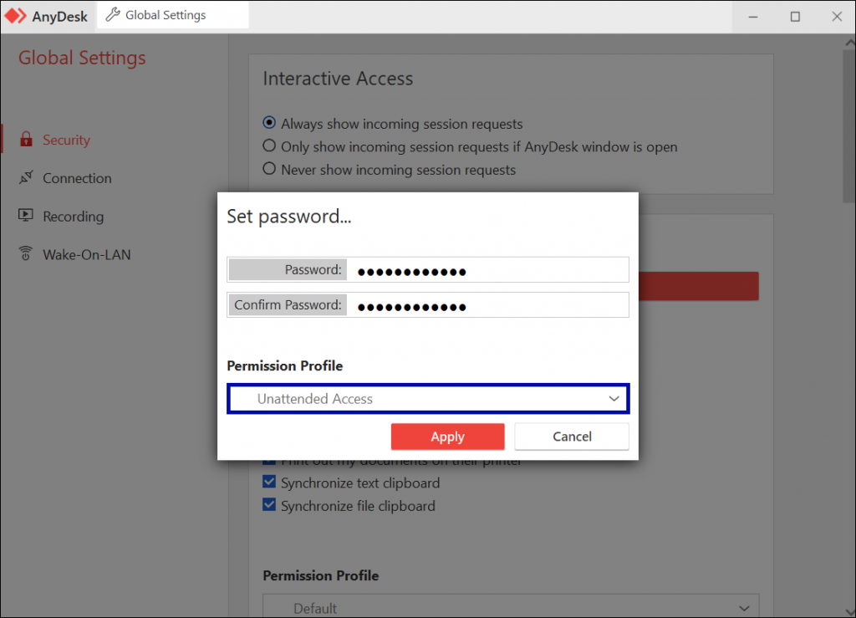856x618 pixels.
Task: Click the play icon beside Recording entry
Action: pos(25,216)
